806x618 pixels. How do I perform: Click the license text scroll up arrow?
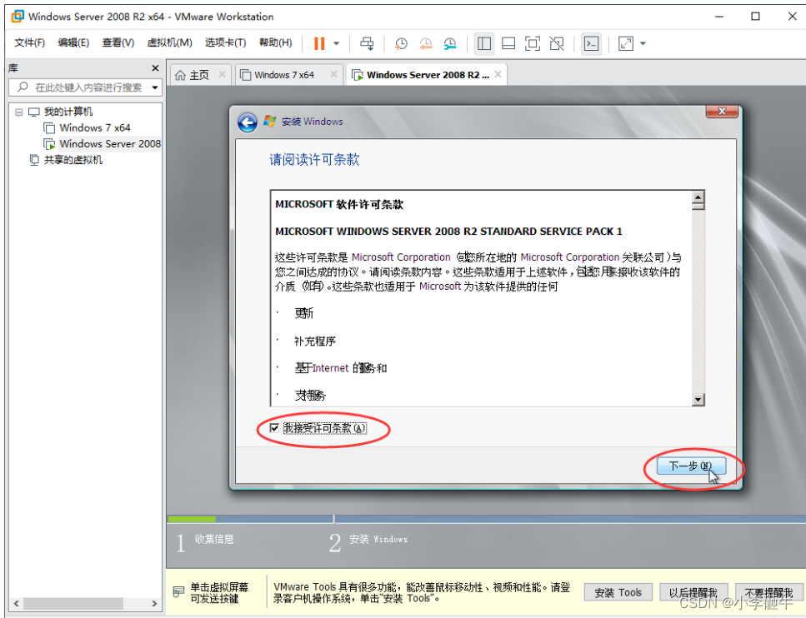click(x=698, y=197)
